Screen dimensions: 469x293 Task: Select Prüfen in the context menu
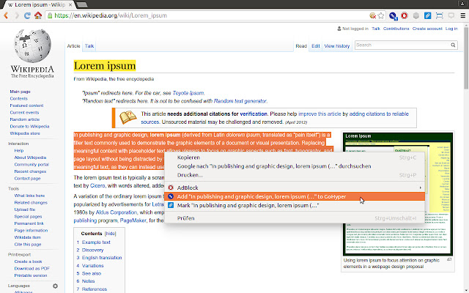185,218
